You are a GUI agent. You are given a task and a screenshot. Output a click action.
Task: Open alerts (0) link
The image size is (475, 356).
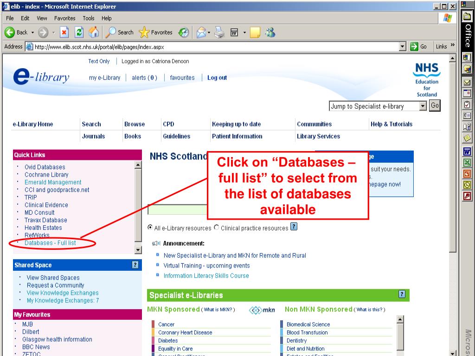coord(145,77)
